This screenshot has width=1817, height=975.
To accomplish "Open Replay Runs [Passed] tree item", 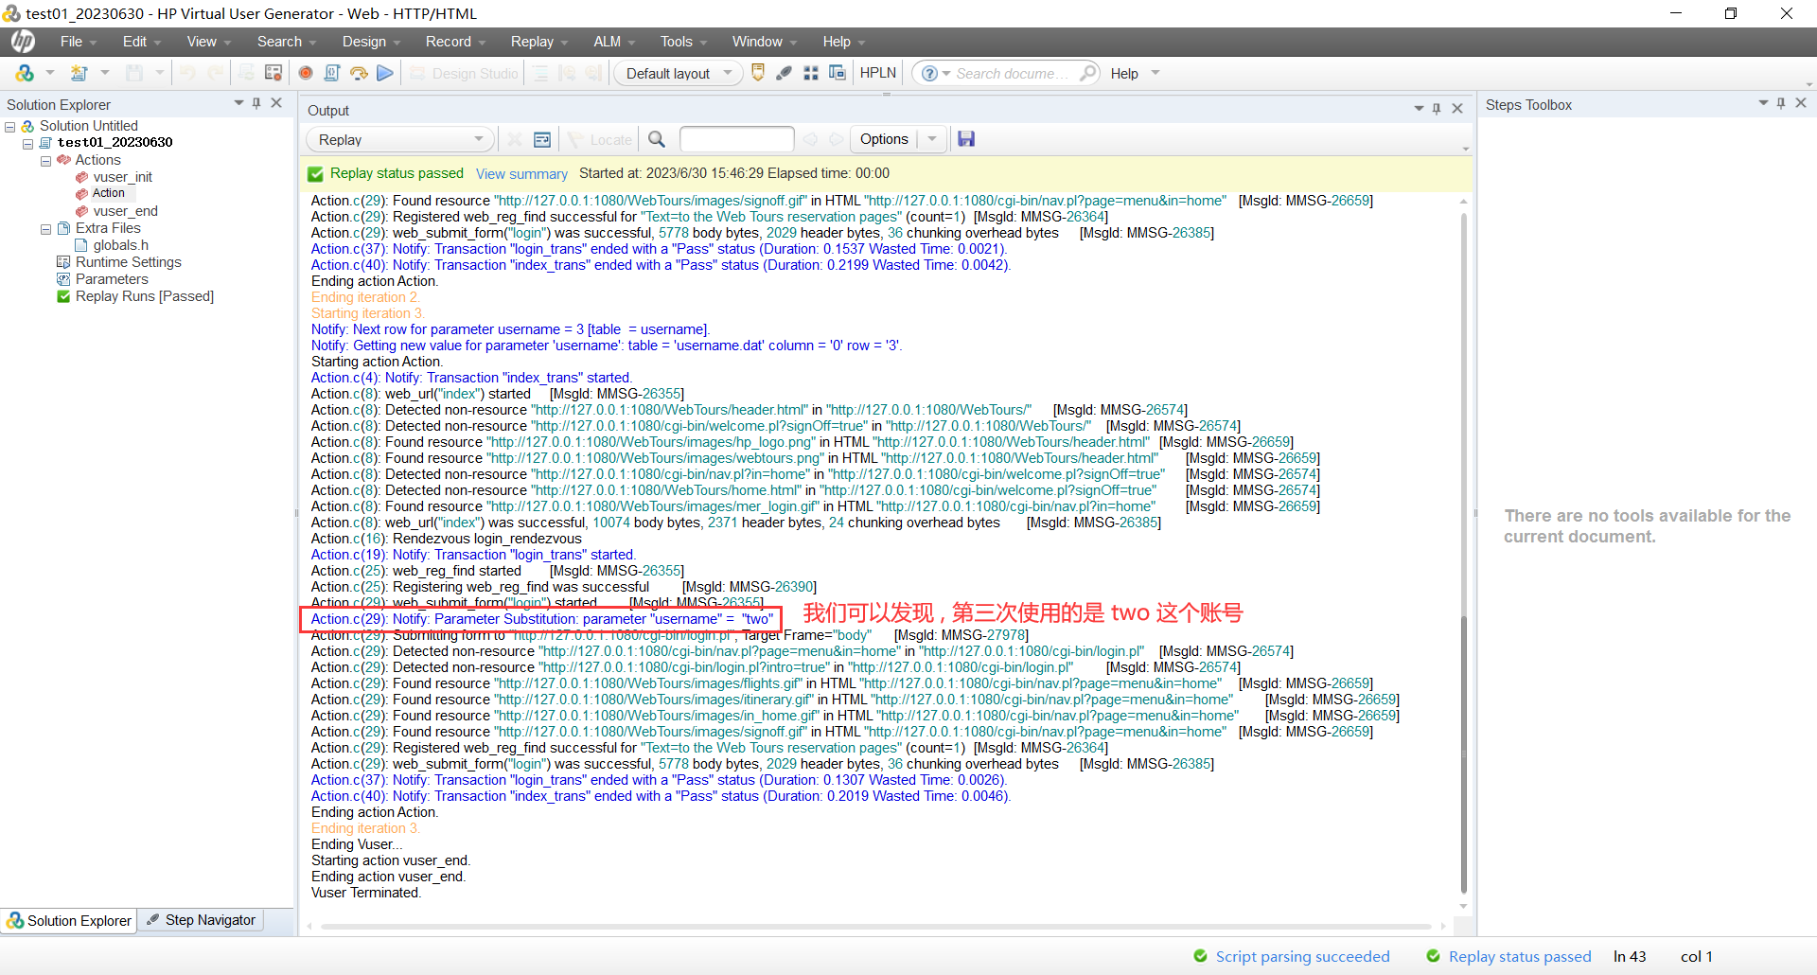I will click(x=145, y=296).
